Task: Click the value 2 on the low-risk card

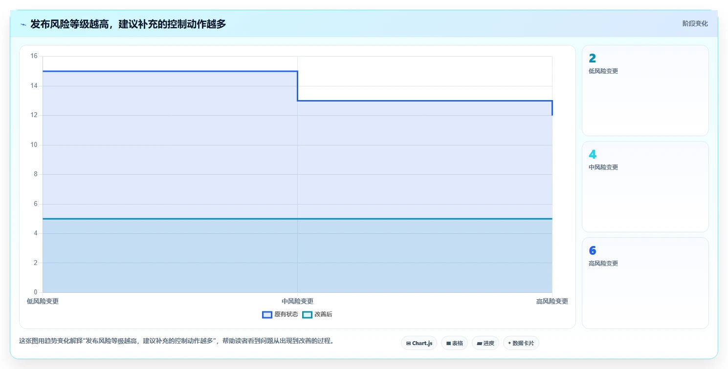Action: [x=593, y=59]
